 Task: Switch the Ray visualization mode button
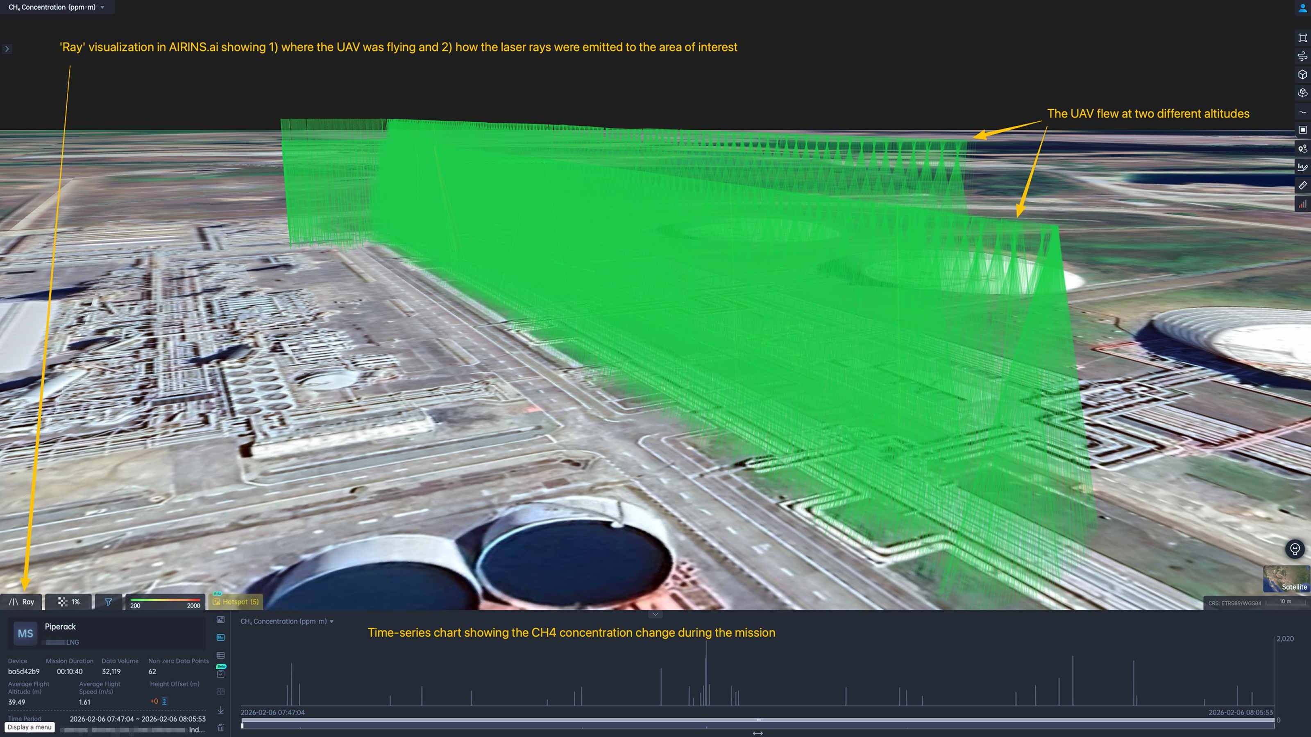pos(21,602)
